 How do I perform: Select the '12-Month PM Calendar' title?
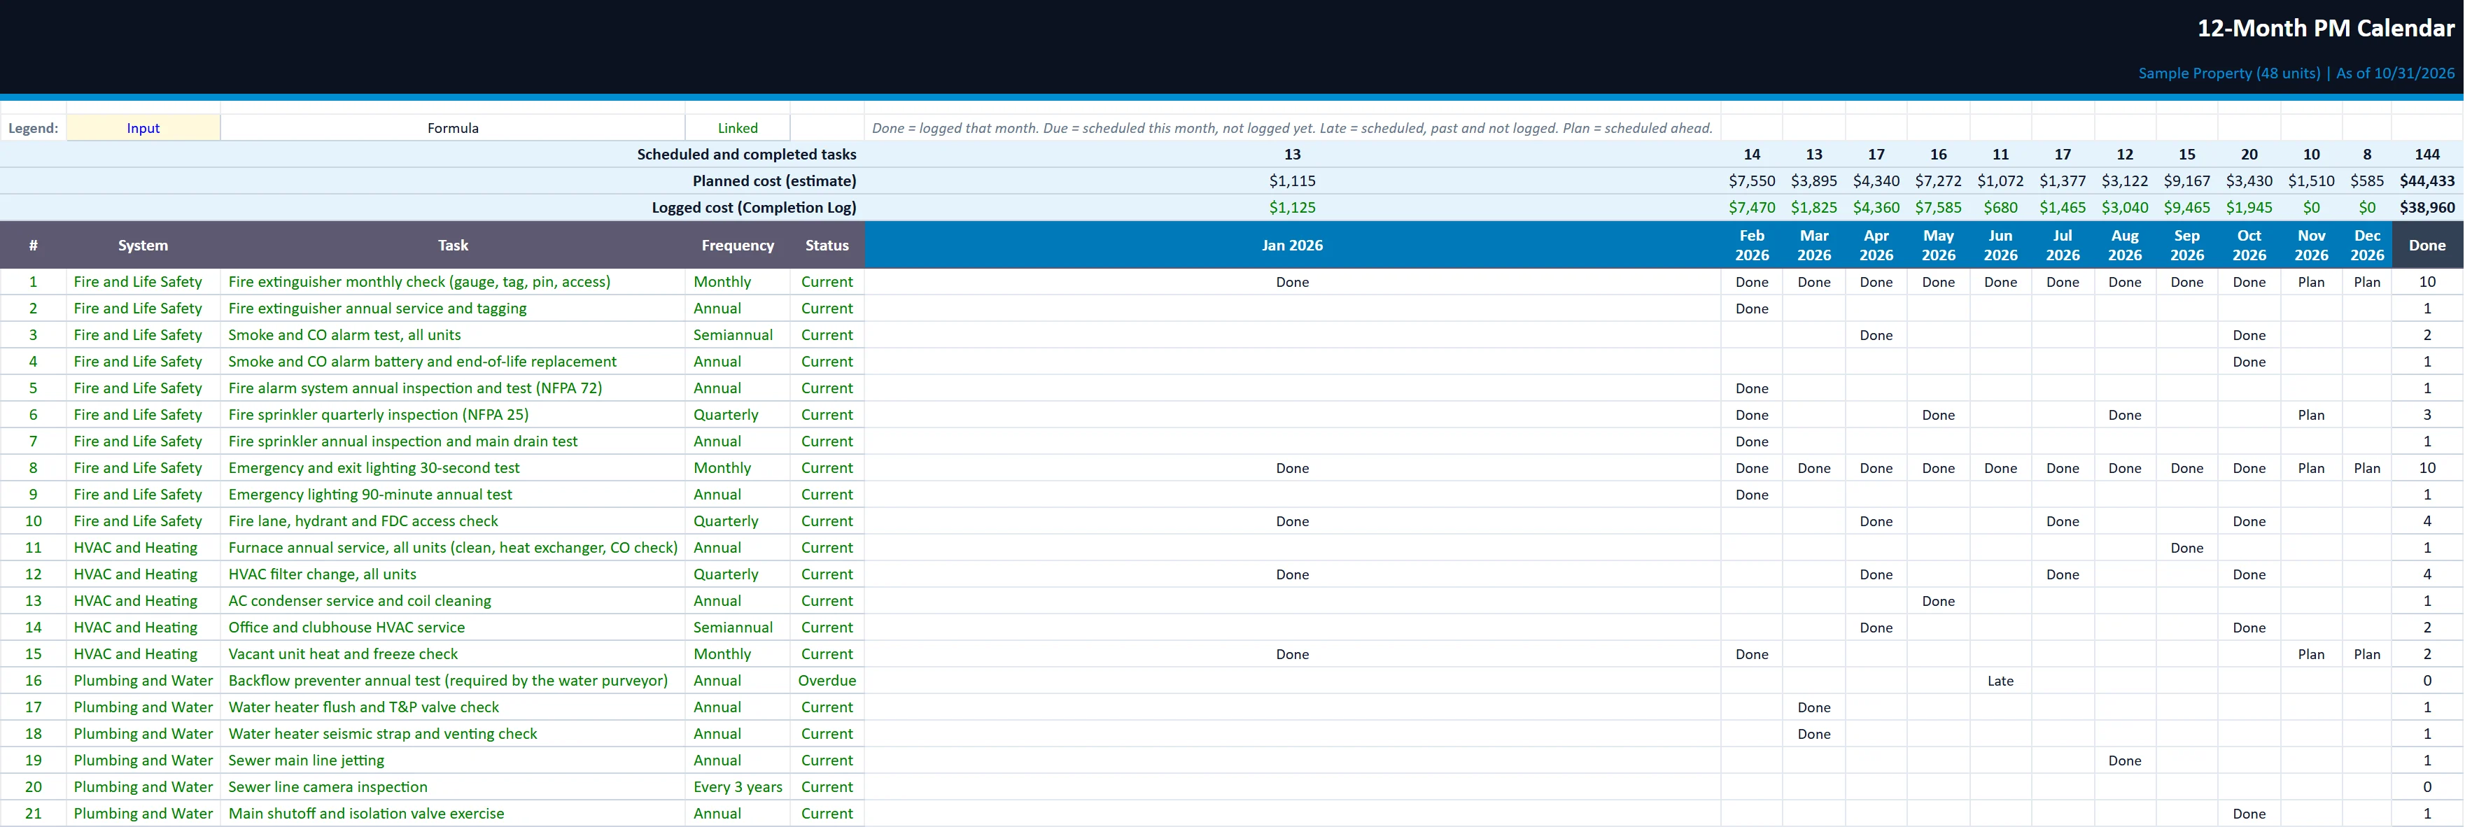click(x=2325, y=29)
